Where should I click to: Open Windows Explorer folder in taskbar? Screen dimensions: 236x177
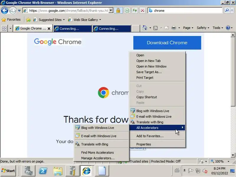tap(58, 171)
